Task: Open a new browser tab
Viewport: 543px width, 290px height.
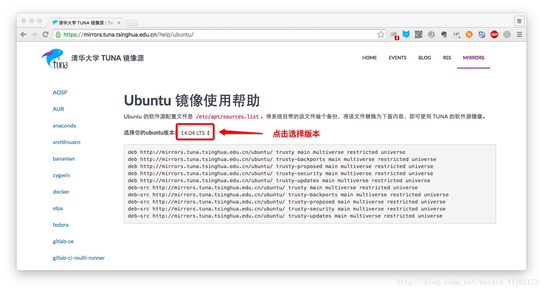Action: 132,23
